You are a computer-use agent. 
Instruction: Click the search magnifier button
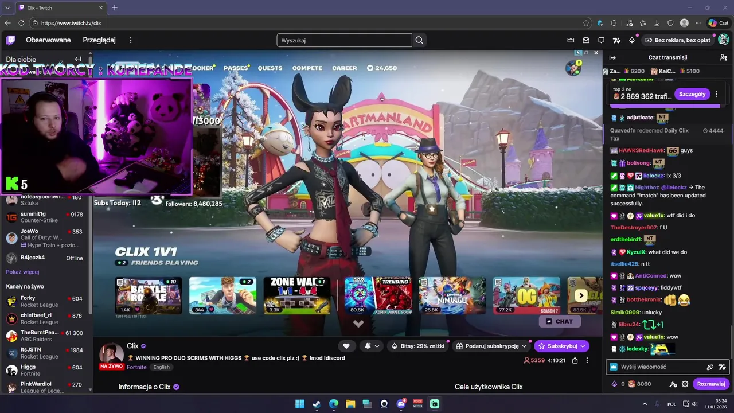click(x=419, y=40)
